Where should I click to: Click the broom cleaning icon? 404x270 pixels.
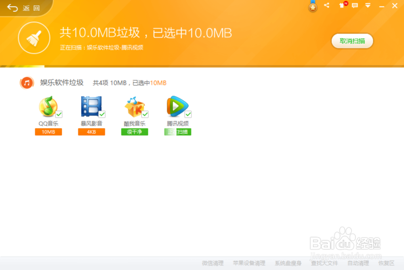tap(34, 38)
